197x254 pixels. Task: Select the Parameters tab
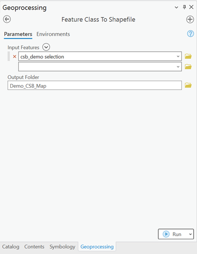pyautogui.click(x=18, y=34)
